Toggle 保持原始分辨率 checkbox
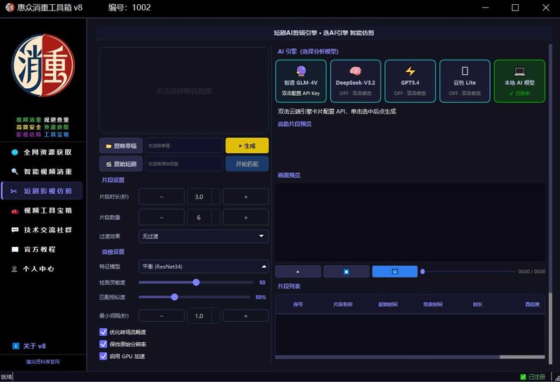The height and width of the screenshot is (382, 560). 103,344
